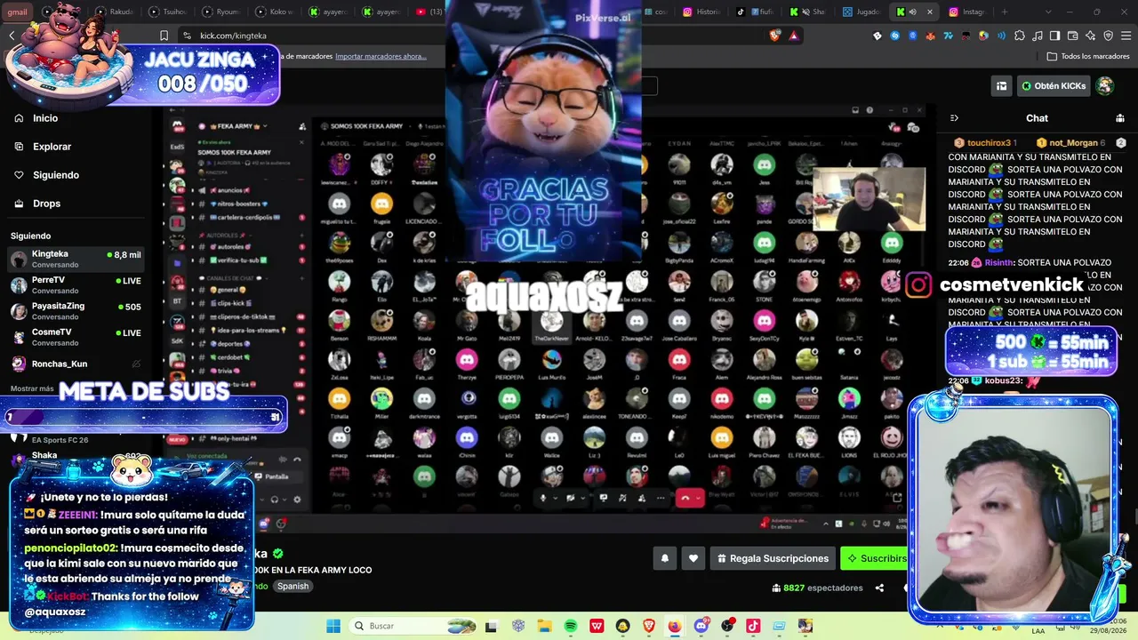The width and height of the screenshot is (1138, 640).
Task: Click the Inicio home icon in sidebar
Action: [19, 118]
